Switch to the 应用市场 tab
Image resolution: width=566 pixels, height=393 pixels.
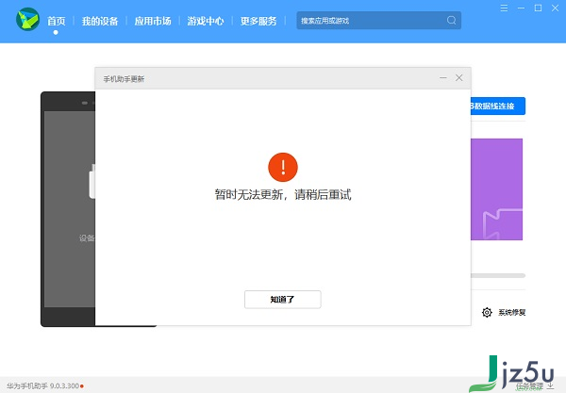153,21
